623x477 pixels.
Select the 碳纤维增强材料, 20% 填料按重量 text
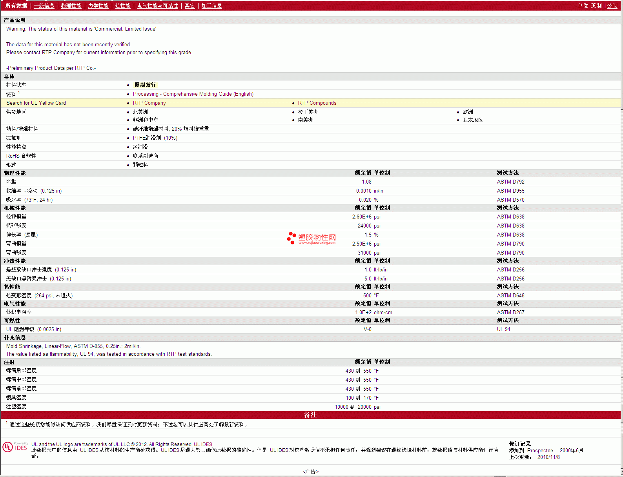[x=171, y=129]
